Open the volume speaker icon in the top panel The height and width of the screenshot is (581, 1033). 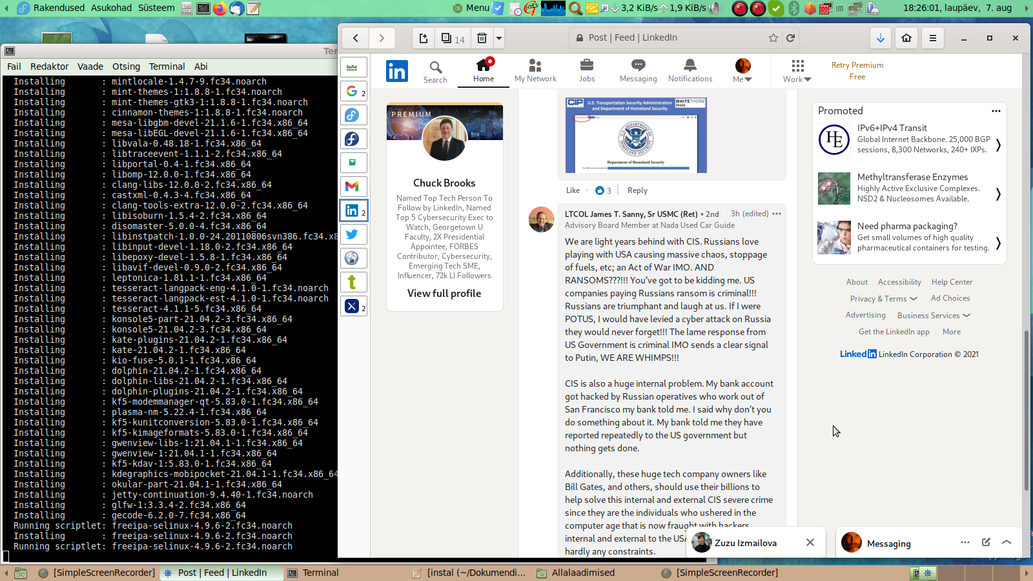[715, 8]
